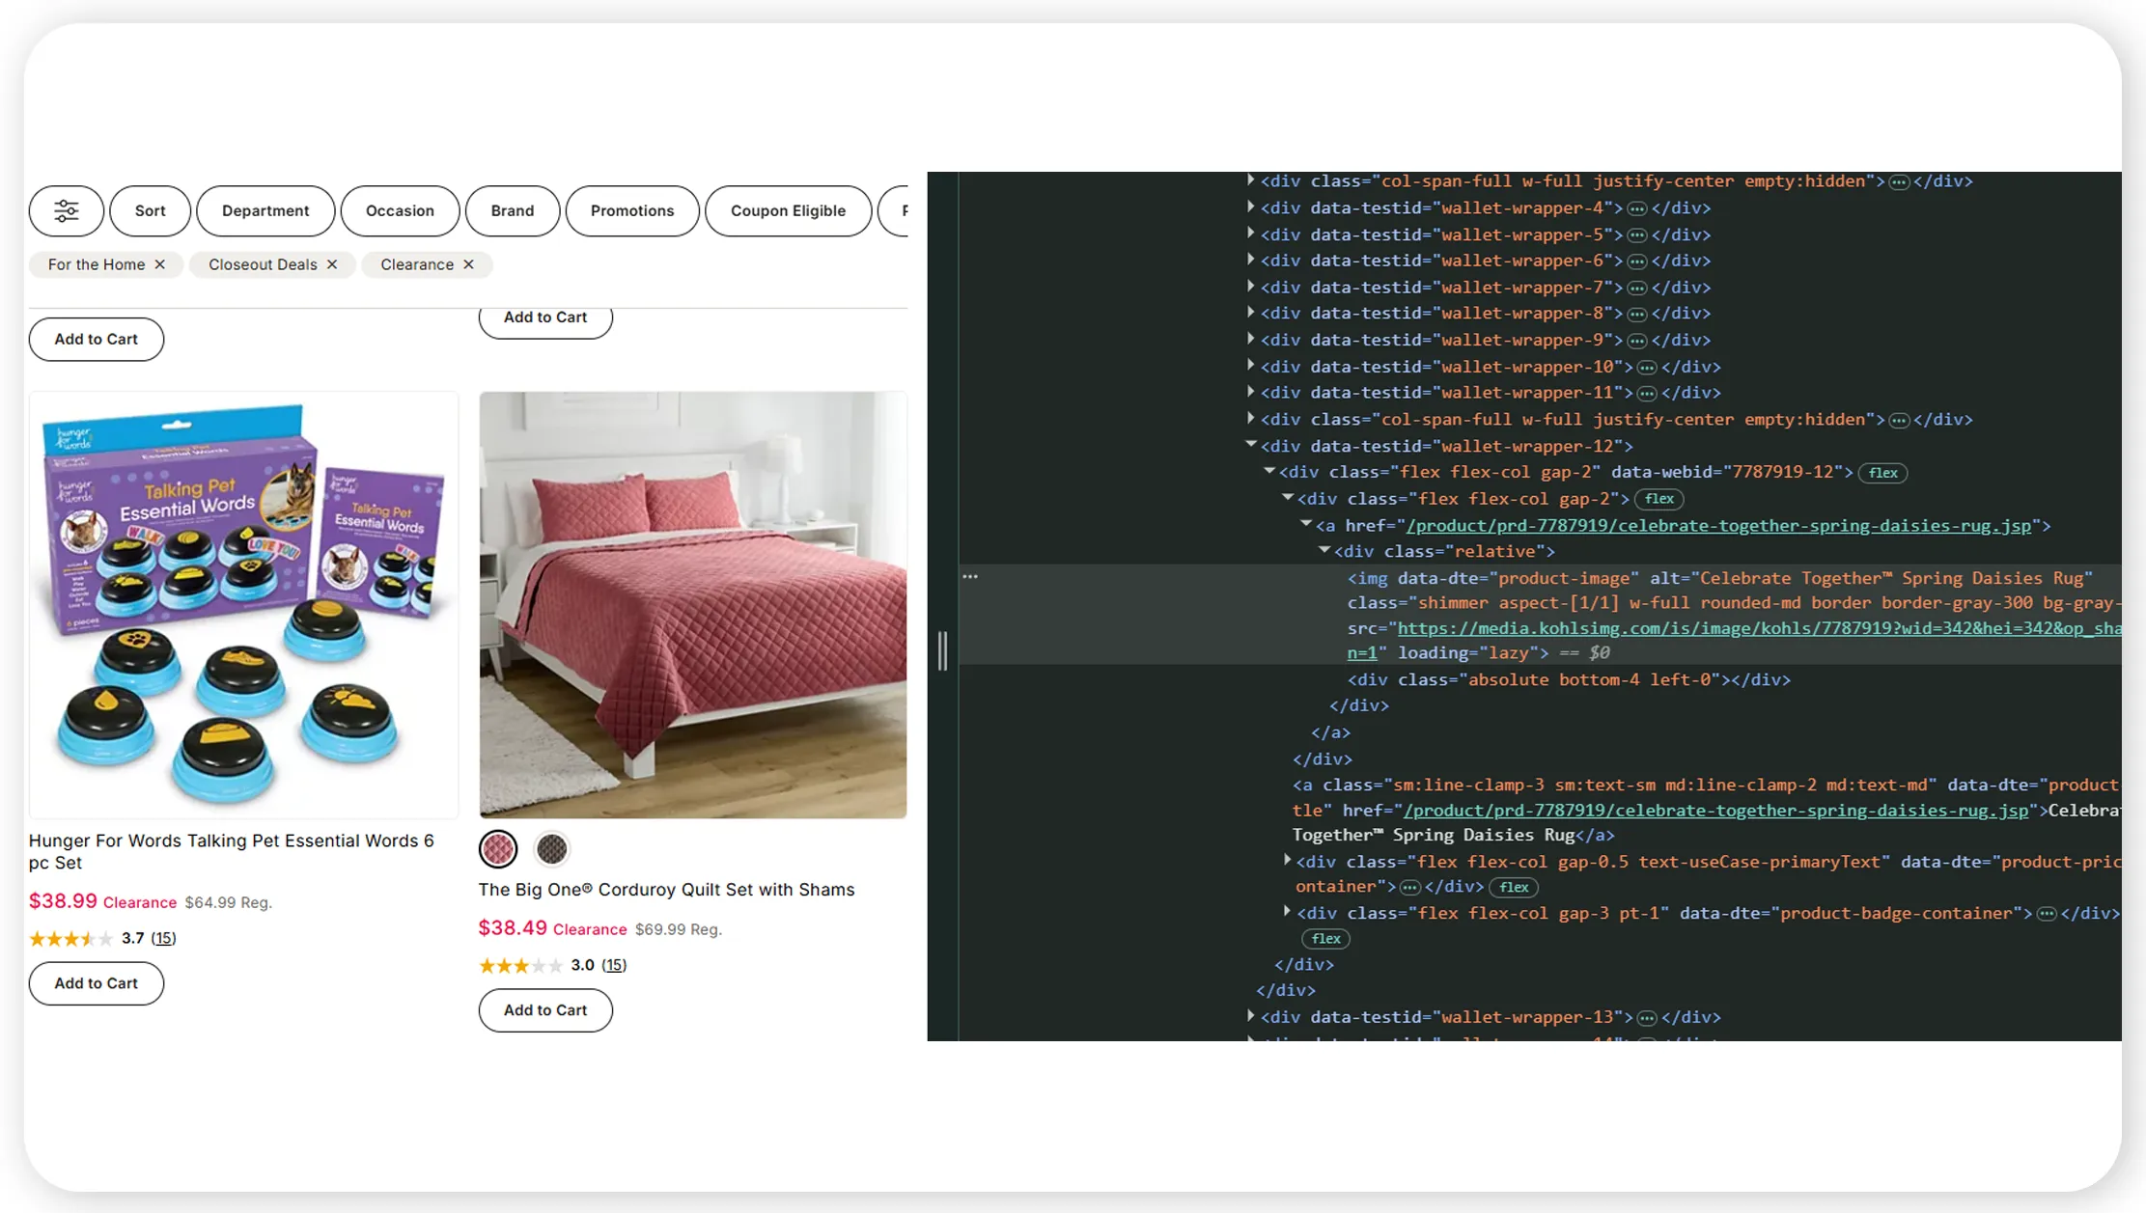Click the $38.49 Clearance price text
2146x1213 pixels.
click(552, 928)
